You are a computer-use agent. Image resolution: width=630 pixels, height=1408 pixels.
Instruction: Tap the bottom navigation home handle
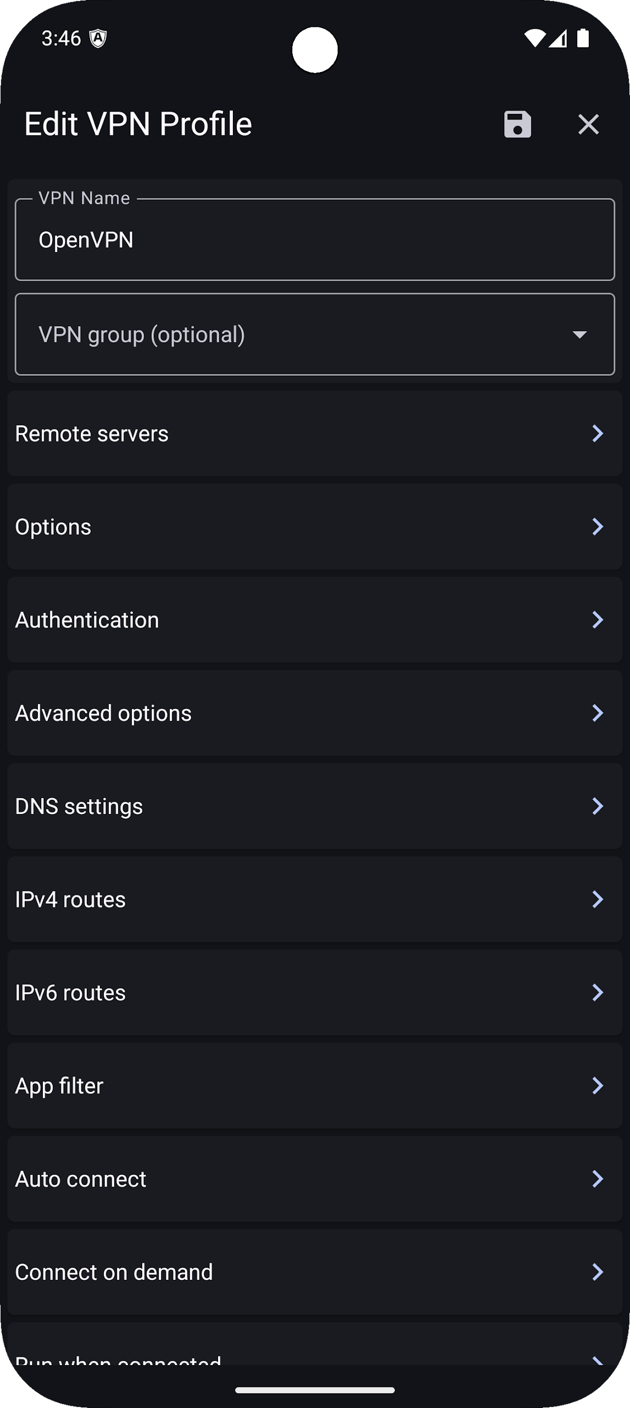[x=315, y=1390]
